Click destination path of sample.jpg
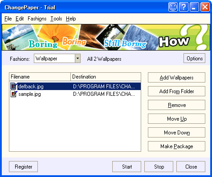This screenshot has width=212, height=177. coord(104,94)
